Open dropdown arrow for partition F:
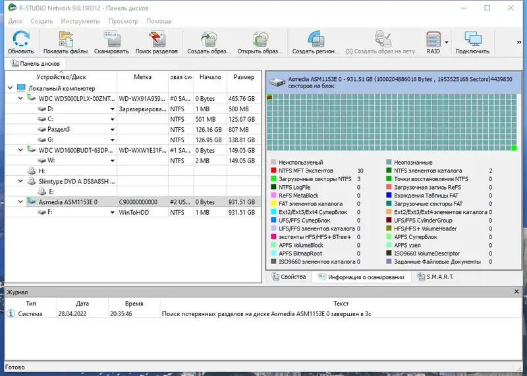 [112, 213]
